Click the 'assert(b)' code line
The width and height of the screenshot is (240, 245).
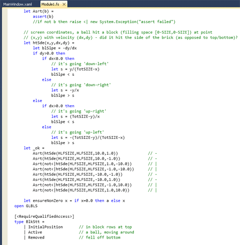pos(43,17)
